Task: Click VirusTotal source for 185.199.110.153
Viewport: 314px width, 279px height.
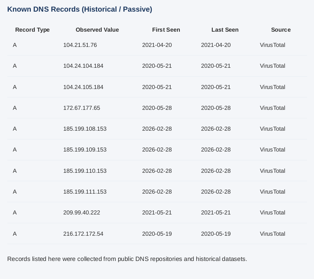Action: coord(272,171)
